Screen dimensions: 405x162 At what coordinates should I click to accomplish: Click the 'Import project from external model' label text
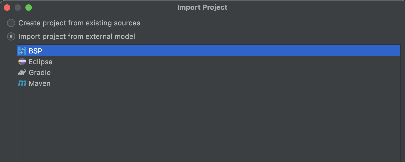point(77,36)
